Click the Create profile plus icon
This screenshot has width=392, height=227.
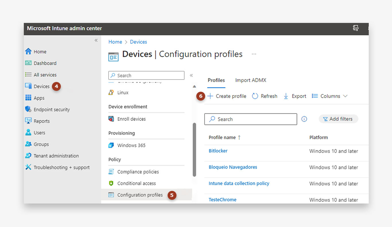pos(210,96)
